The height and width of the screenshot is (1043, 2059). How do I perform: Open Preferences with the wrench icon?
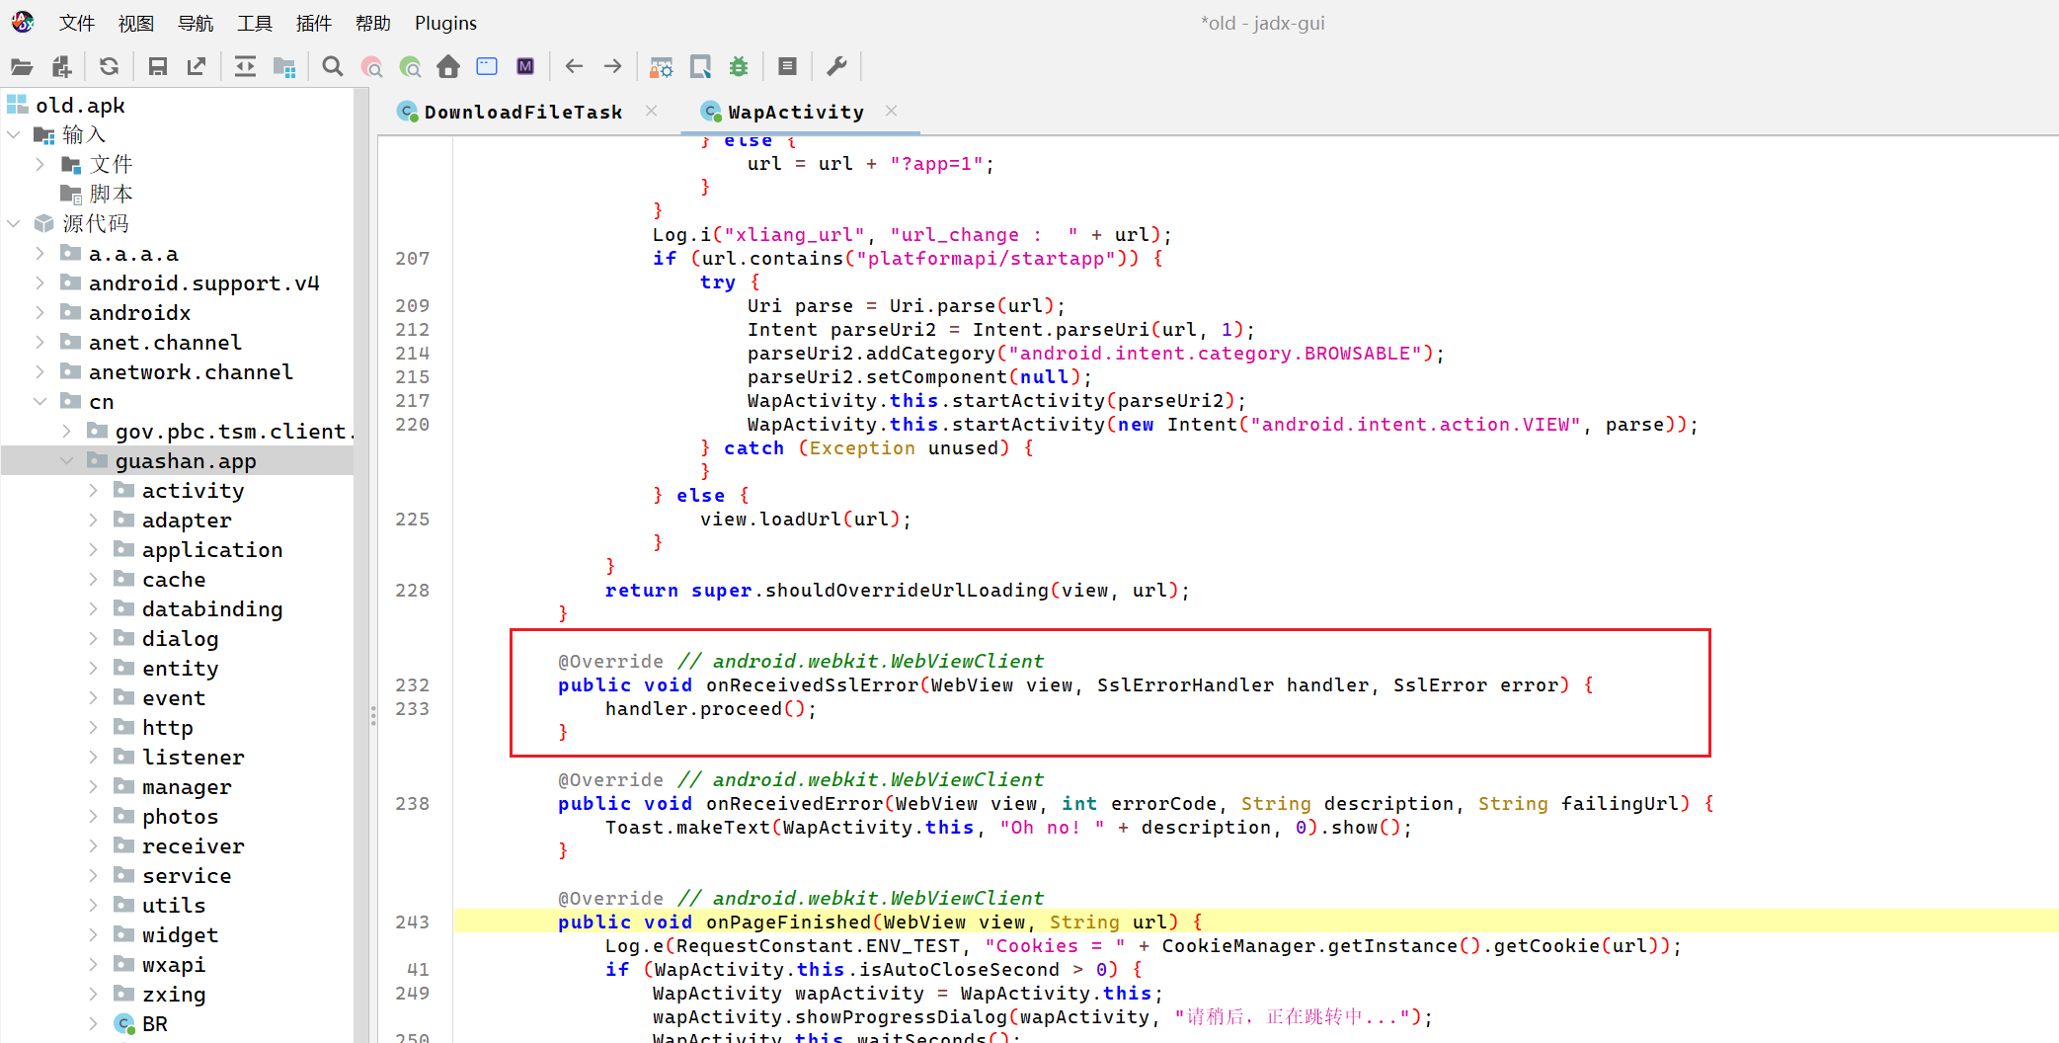click(836, 67)
